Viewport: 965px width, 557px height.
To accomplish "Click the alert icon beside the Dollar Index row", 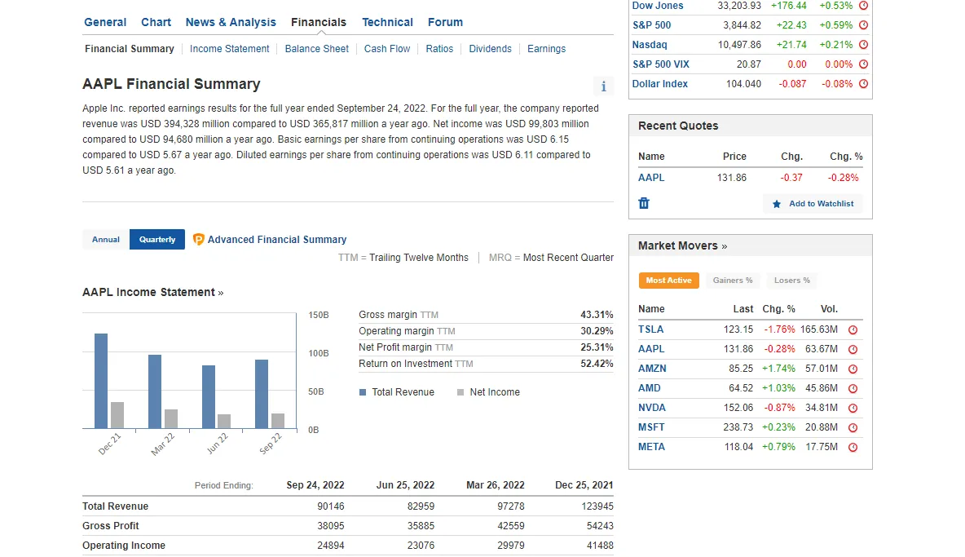I will click(864, 83).
